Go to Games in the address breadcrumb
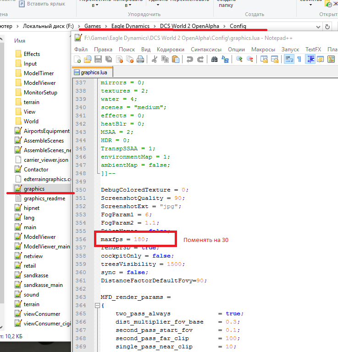 coord(93,26)
